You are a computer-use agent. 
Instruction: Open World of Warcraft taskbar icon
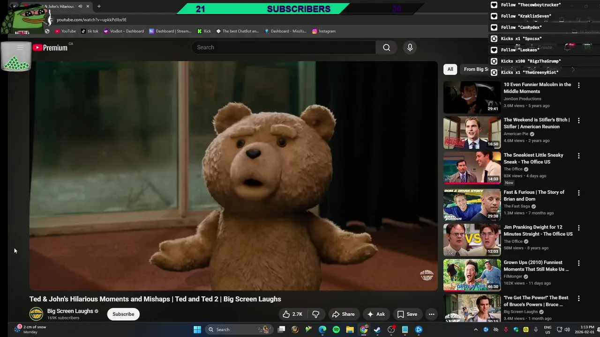tap(295, 330)
